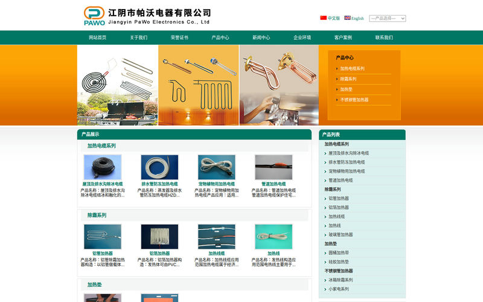Select 加热线缆 in 产品列表 sidebar
This screenshot has height=302, width=483.
point(337,217)
